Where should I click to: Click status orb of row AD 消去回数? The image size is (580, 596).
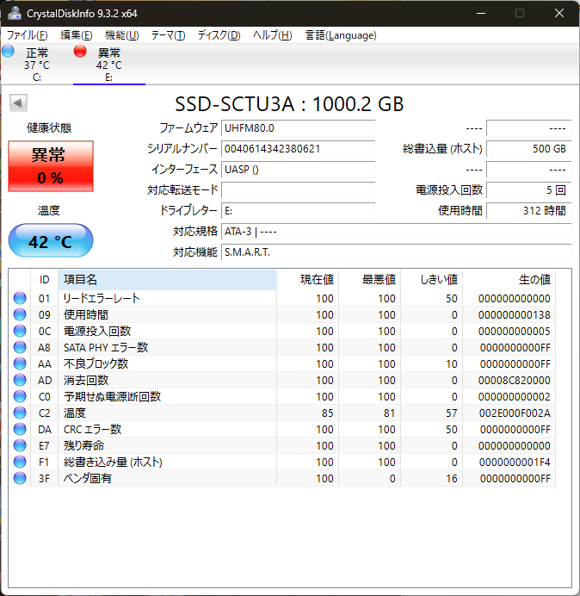click(20, 380)
